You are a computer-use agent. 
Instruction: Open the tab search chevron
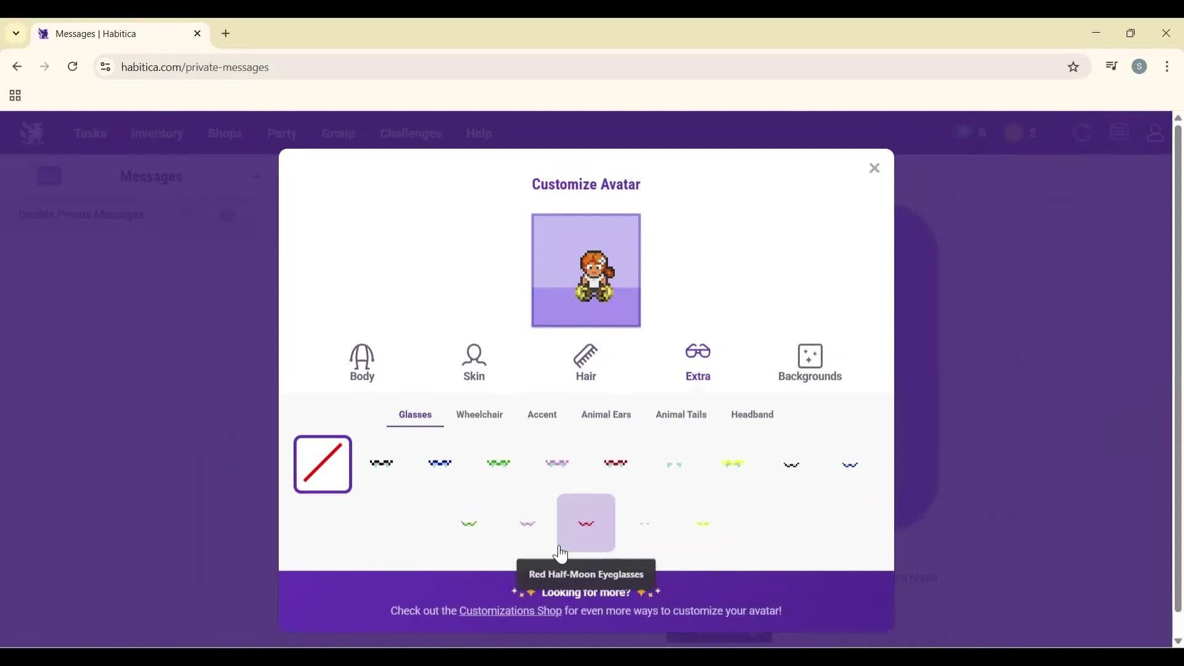(x=15, y=34)
